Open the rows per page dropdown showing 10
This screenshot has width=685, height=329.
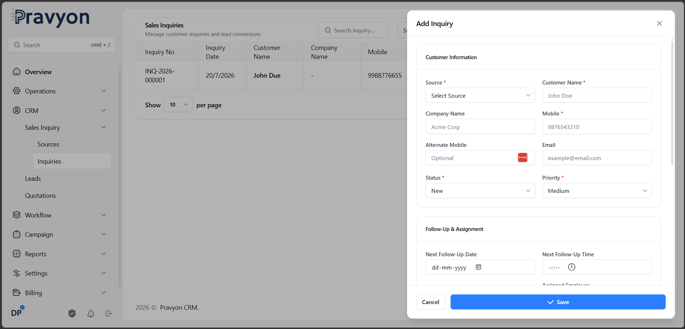178,104
